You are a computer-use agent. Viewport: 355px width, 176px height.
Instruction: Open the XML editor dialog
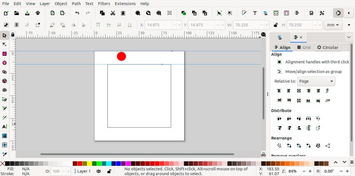tap(276, 13)
